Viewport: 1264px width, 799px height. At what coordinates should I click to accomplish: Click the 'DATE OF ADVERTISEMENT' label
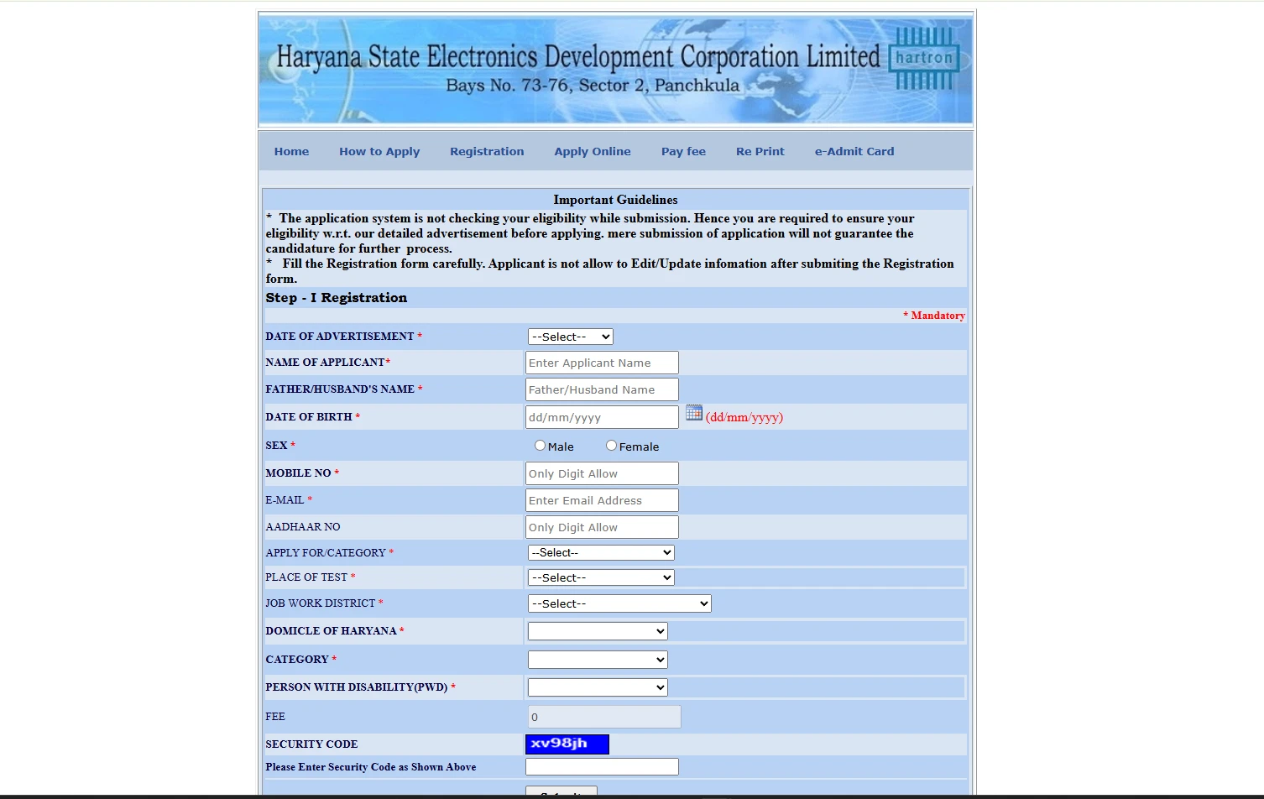[x=339, y=337]
